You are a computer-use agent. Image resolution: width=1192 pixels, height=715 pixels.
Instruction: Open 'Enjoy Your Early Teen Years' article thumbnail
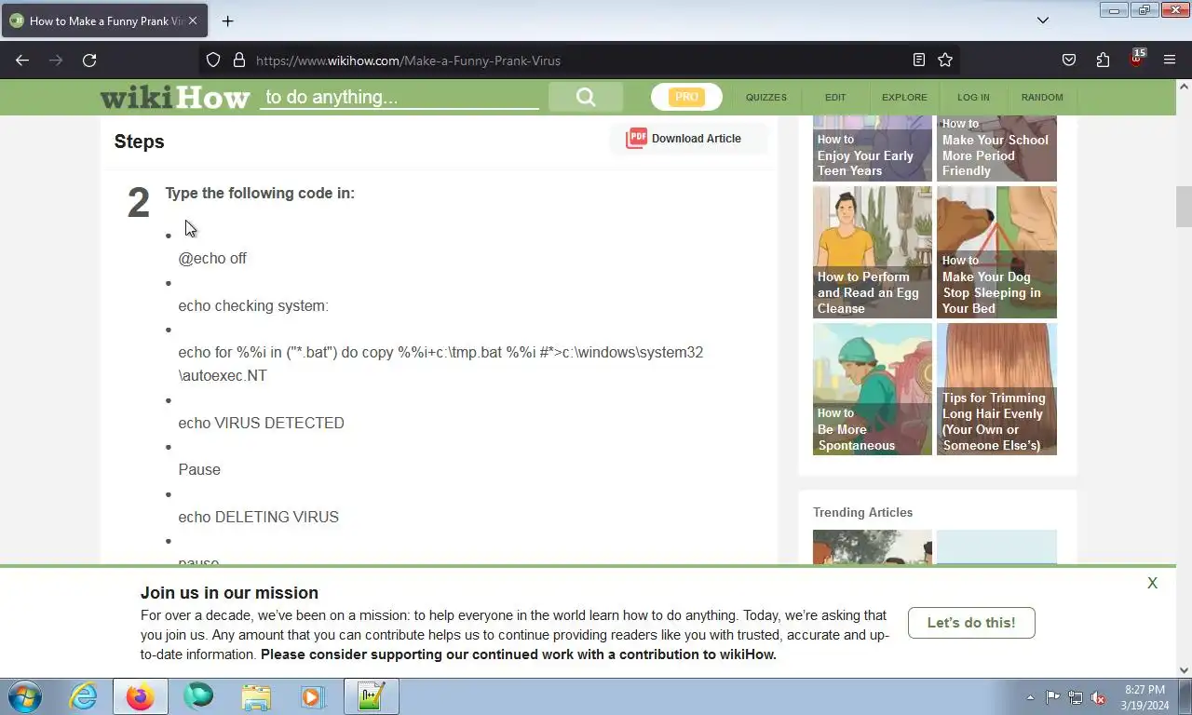tap(873, 149)
